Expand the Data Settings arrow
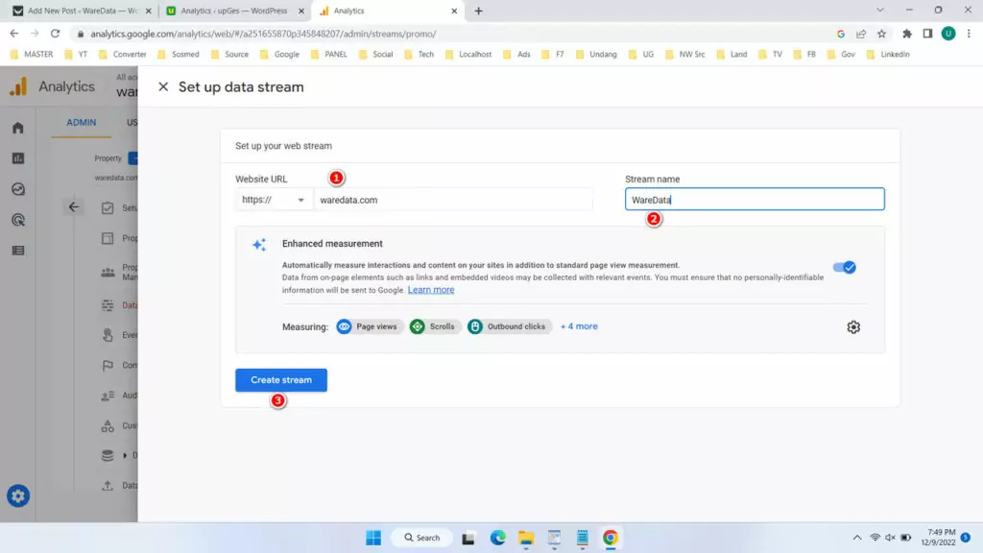This screenshot has height=553, width=983. (125, 455)
